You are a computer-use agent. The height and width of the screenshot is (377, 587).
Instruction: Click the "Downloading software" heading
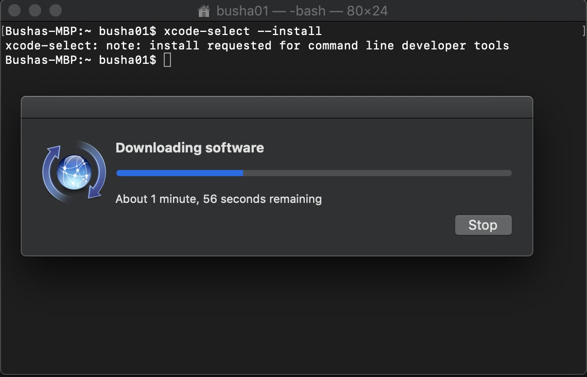coord(189,148)
